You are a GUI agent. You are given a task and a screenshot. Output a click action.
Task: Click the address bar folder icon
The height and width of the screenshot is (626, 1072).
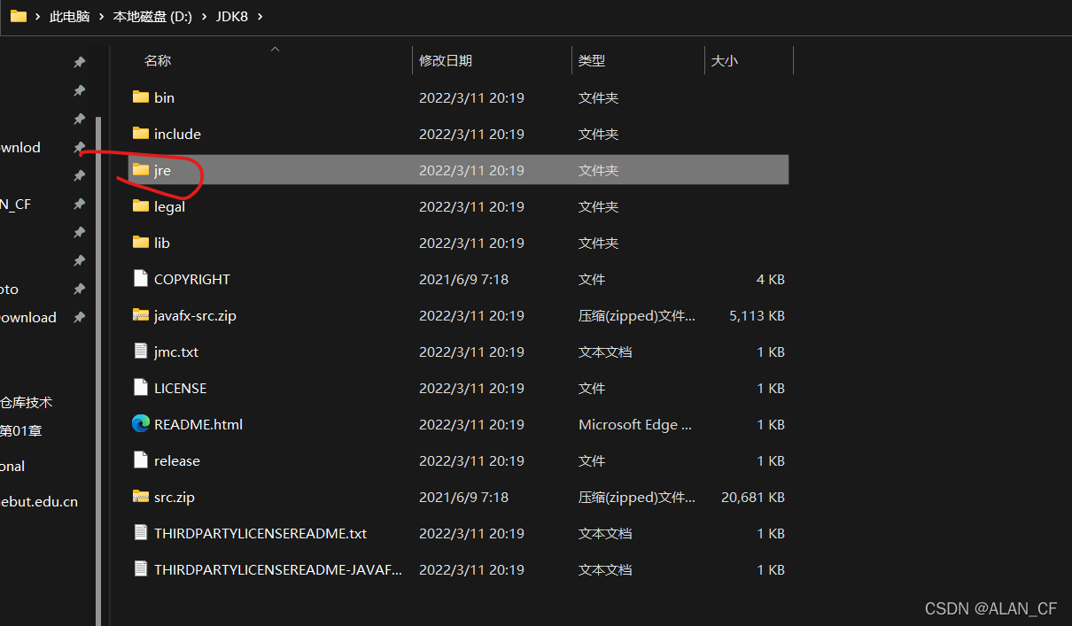pyautogui.click(x=18, y=16)
